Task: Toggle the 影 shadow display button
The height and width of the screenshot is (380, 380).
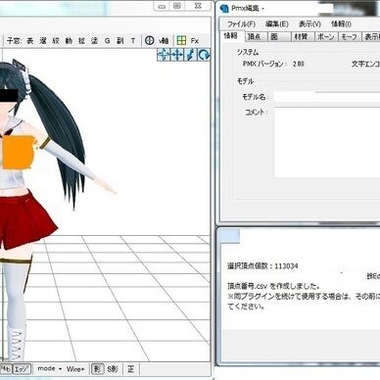Action: coord(97,369)
